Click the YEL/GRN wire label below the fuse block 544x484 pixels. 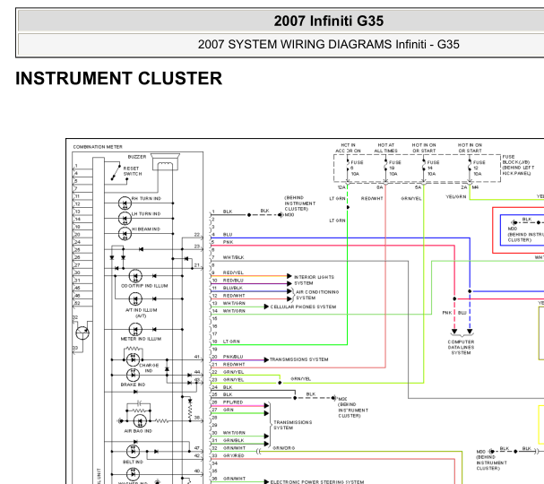point(456,196)
